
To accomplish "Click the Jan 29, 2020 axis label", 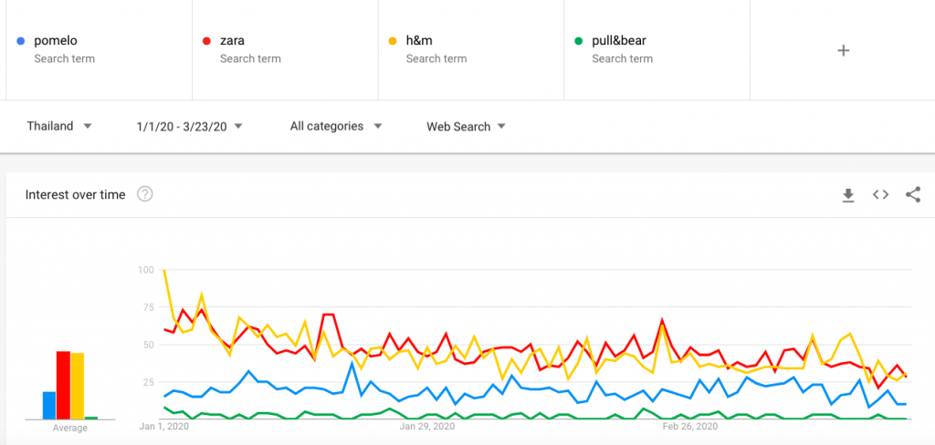I will pos(426,427).
